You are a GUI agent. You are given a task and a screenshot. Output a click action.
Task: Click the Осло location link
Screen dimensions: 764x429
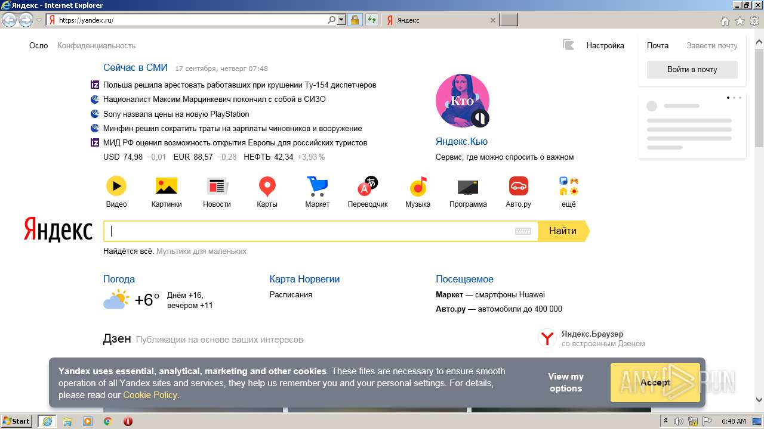coord(39,45)
